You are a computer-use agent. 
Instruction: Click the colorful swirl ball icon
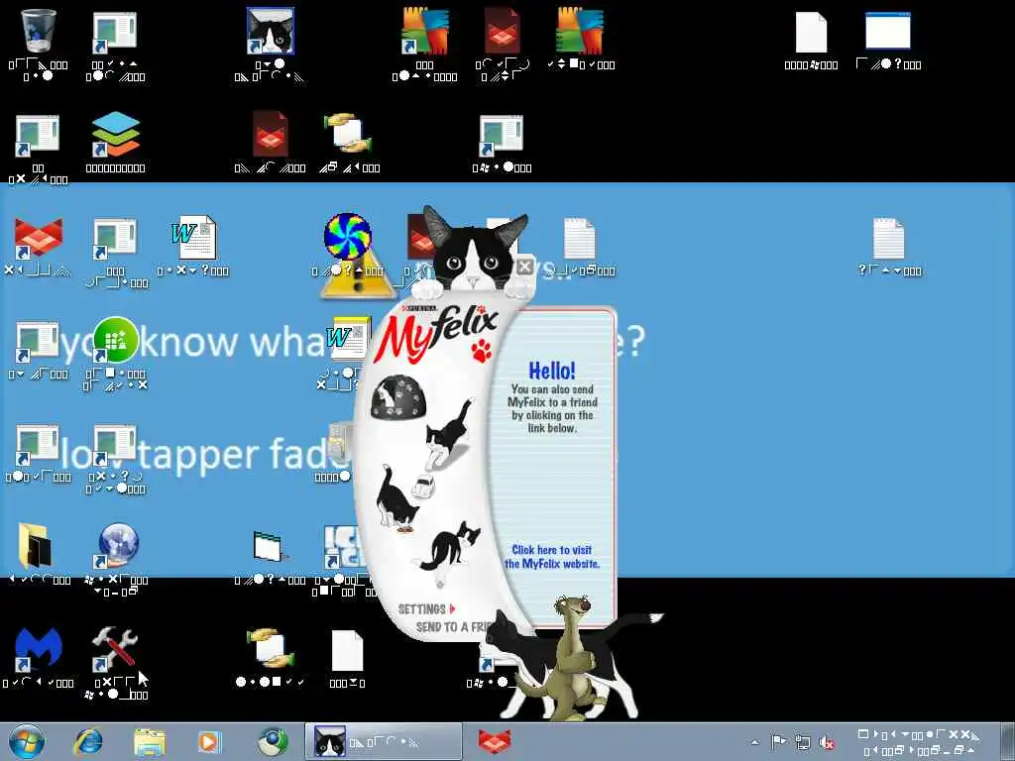point(348,236)
